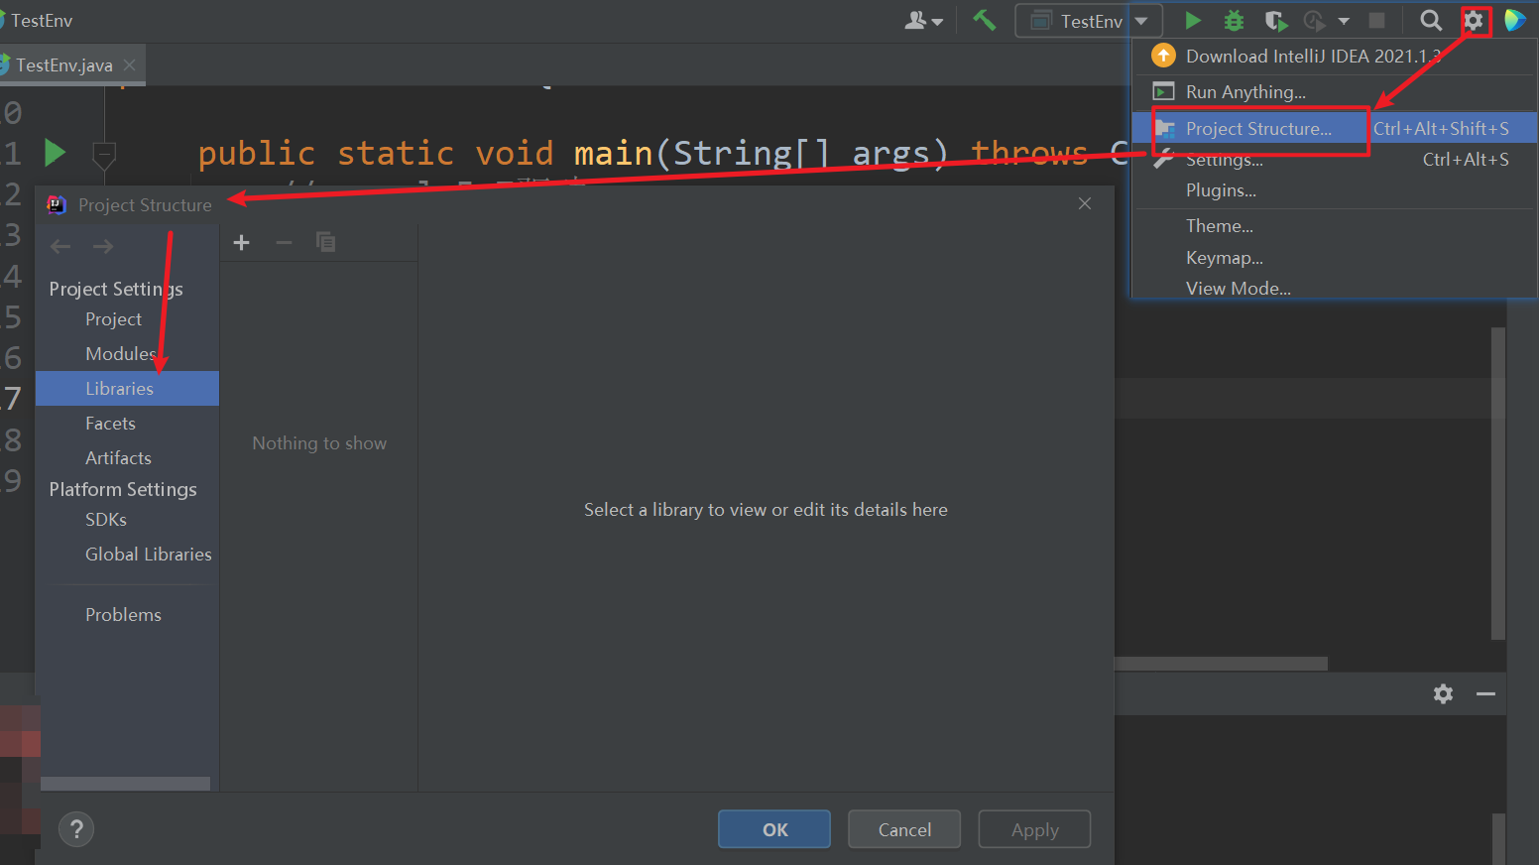
Task: Switch to the TestEnv.java editor tab
Action: coord(64,65)
